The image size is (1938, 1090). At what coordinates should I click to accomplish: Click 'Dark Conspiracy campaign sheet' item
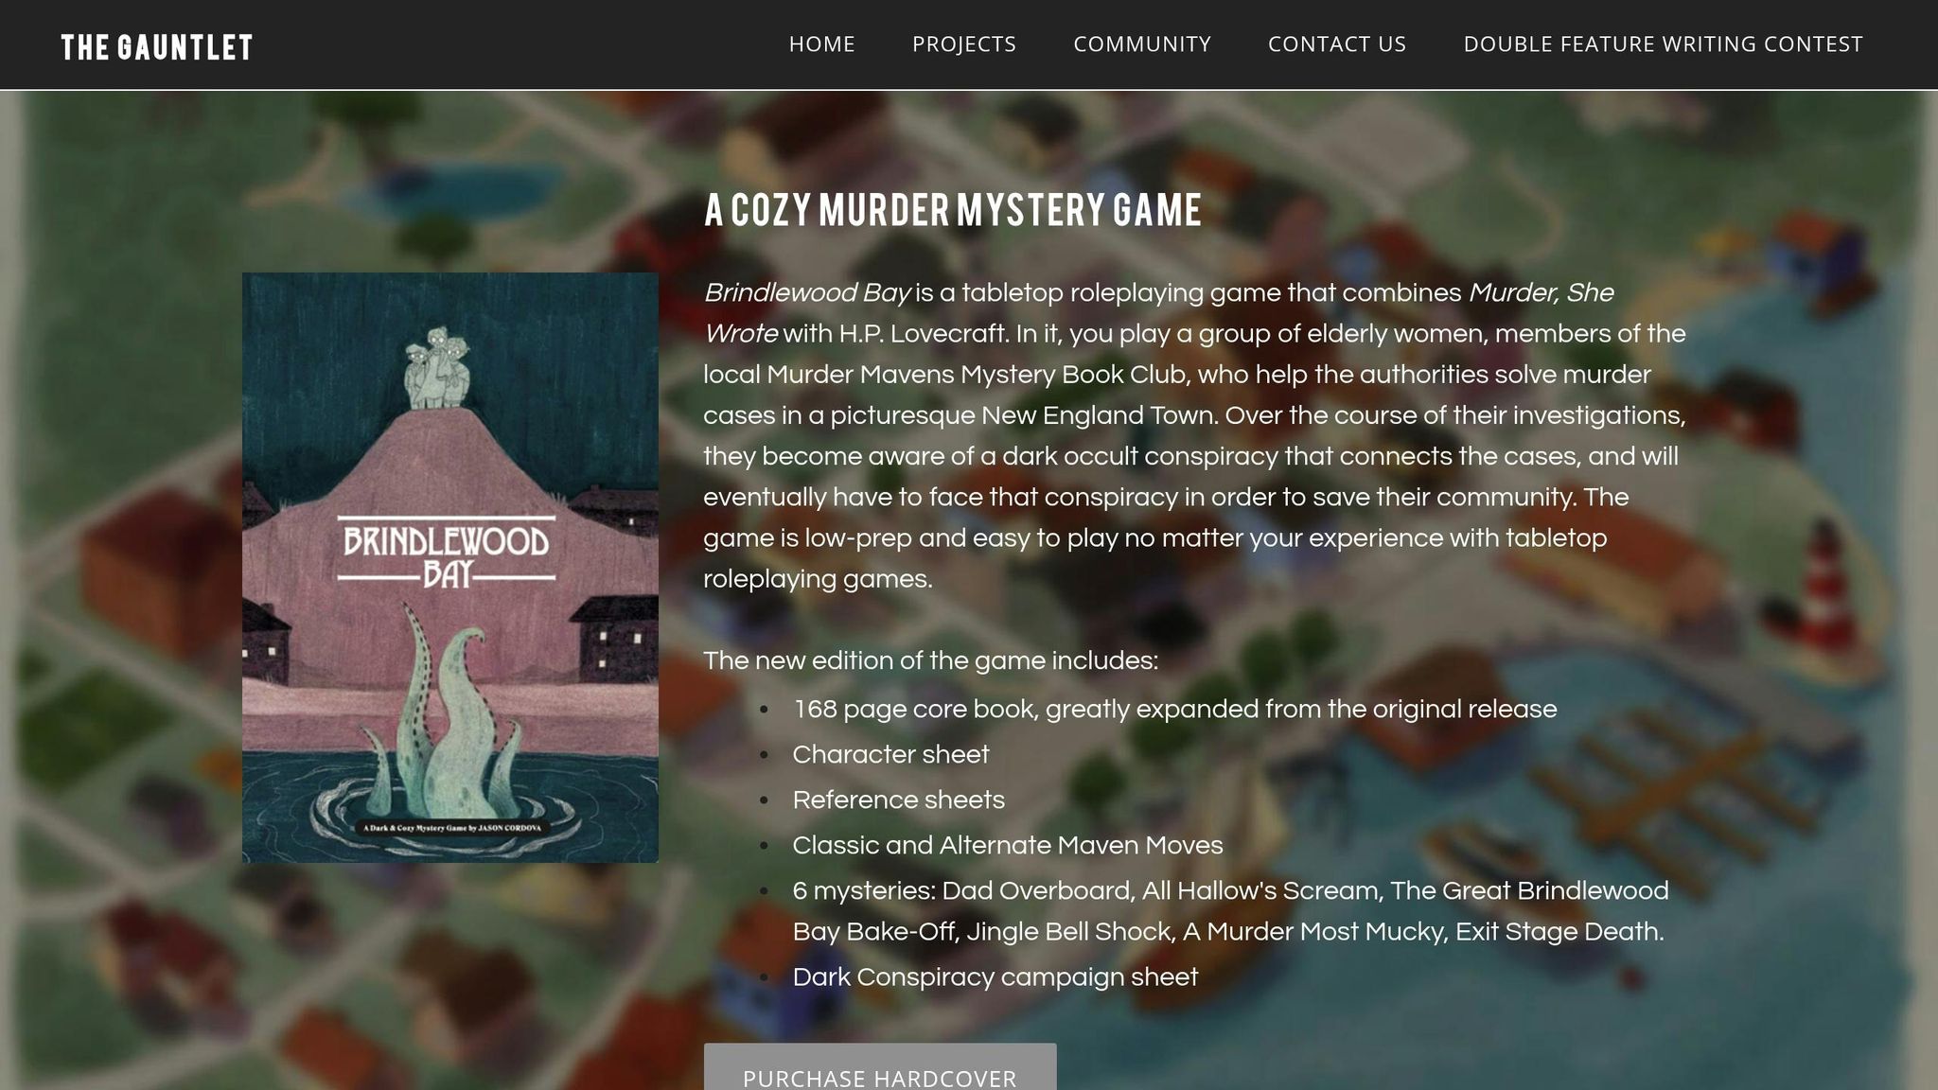click(x=995, y=976)
